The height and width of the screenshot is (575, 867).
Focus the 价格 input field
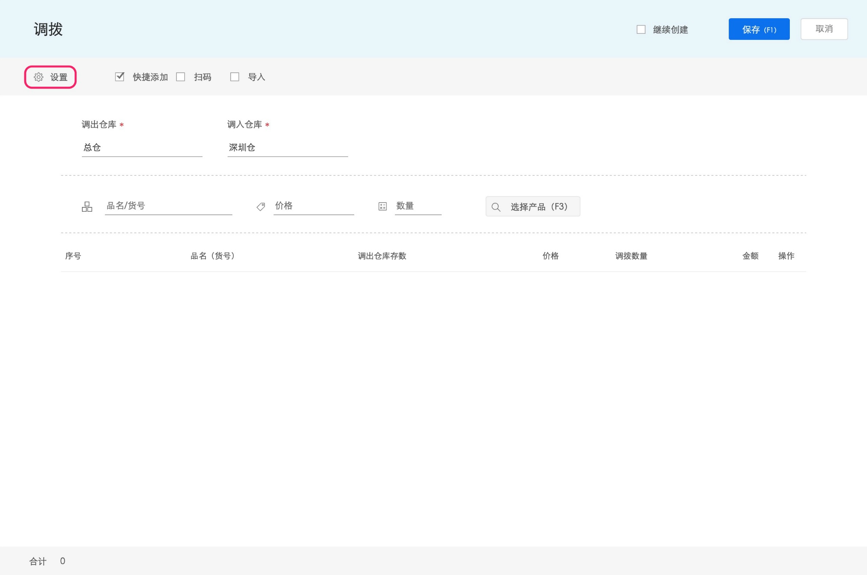click(x=313, y=206)
